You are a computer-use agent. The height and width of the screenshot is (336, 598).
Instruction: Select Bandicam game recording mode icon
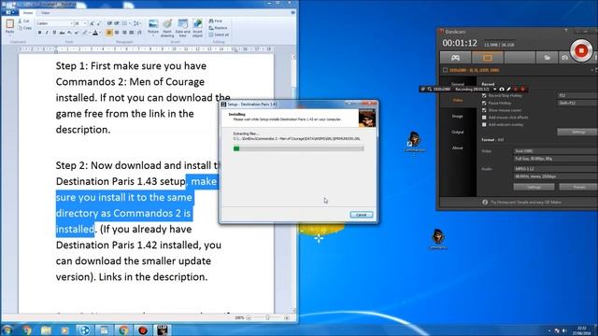click(456, 58)
